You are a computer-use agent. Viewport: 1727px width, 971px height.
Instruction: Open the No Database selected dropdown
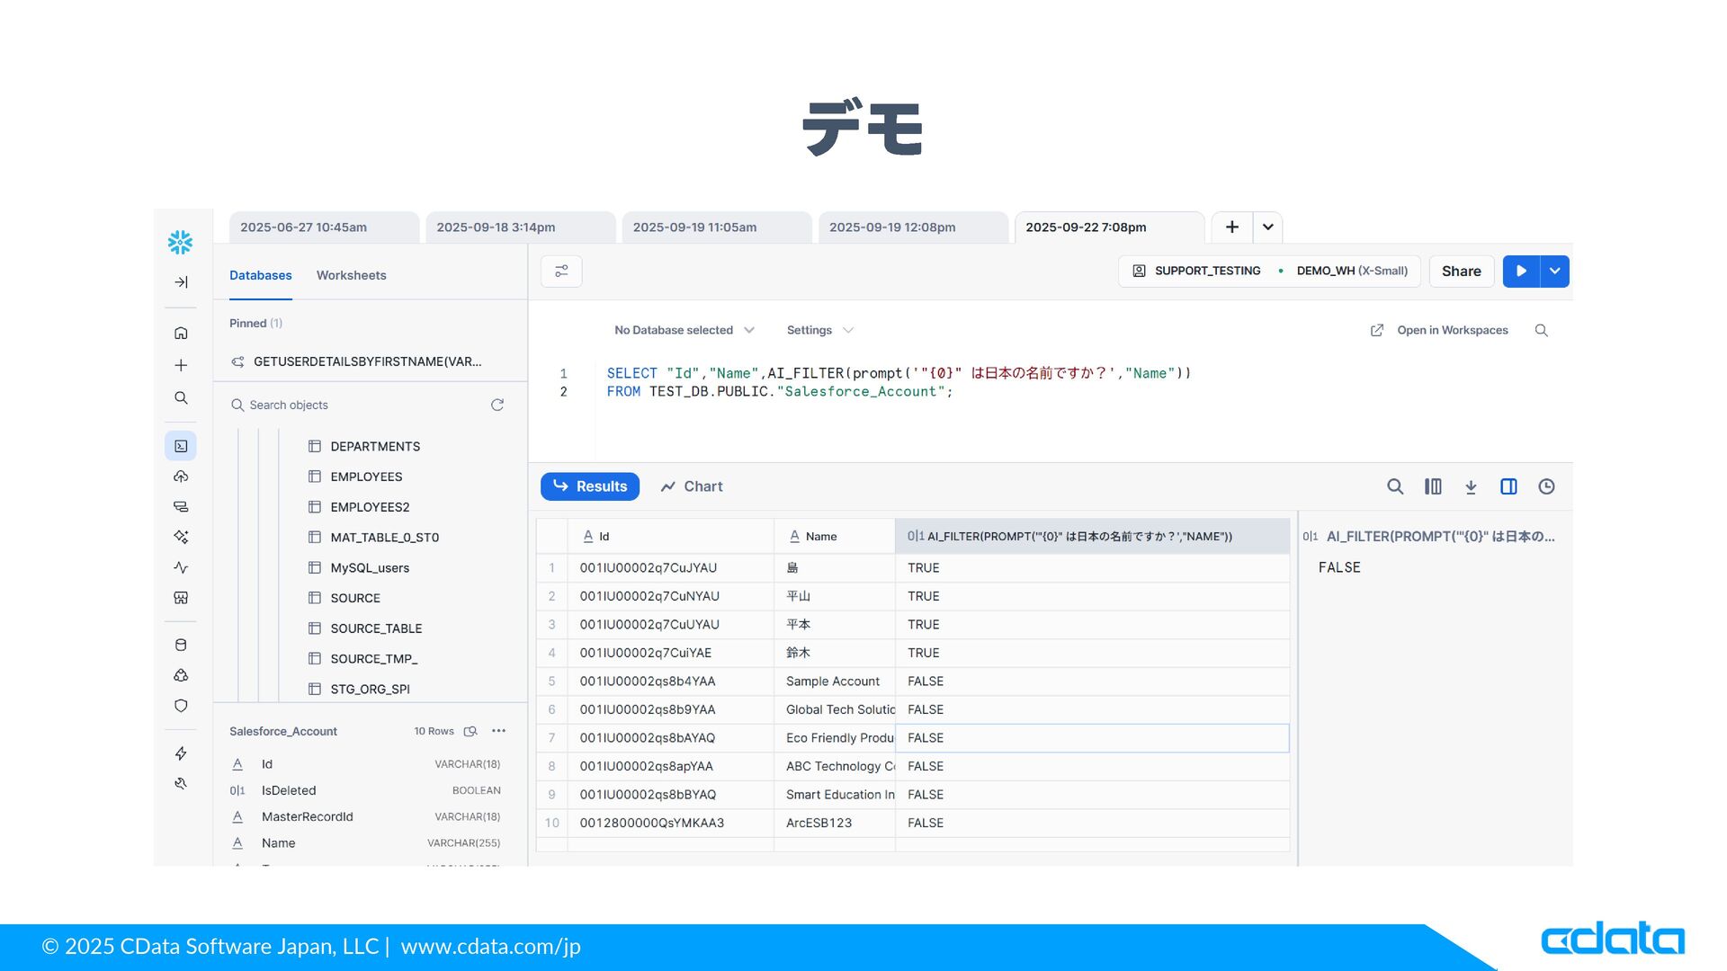pos(684,331)
